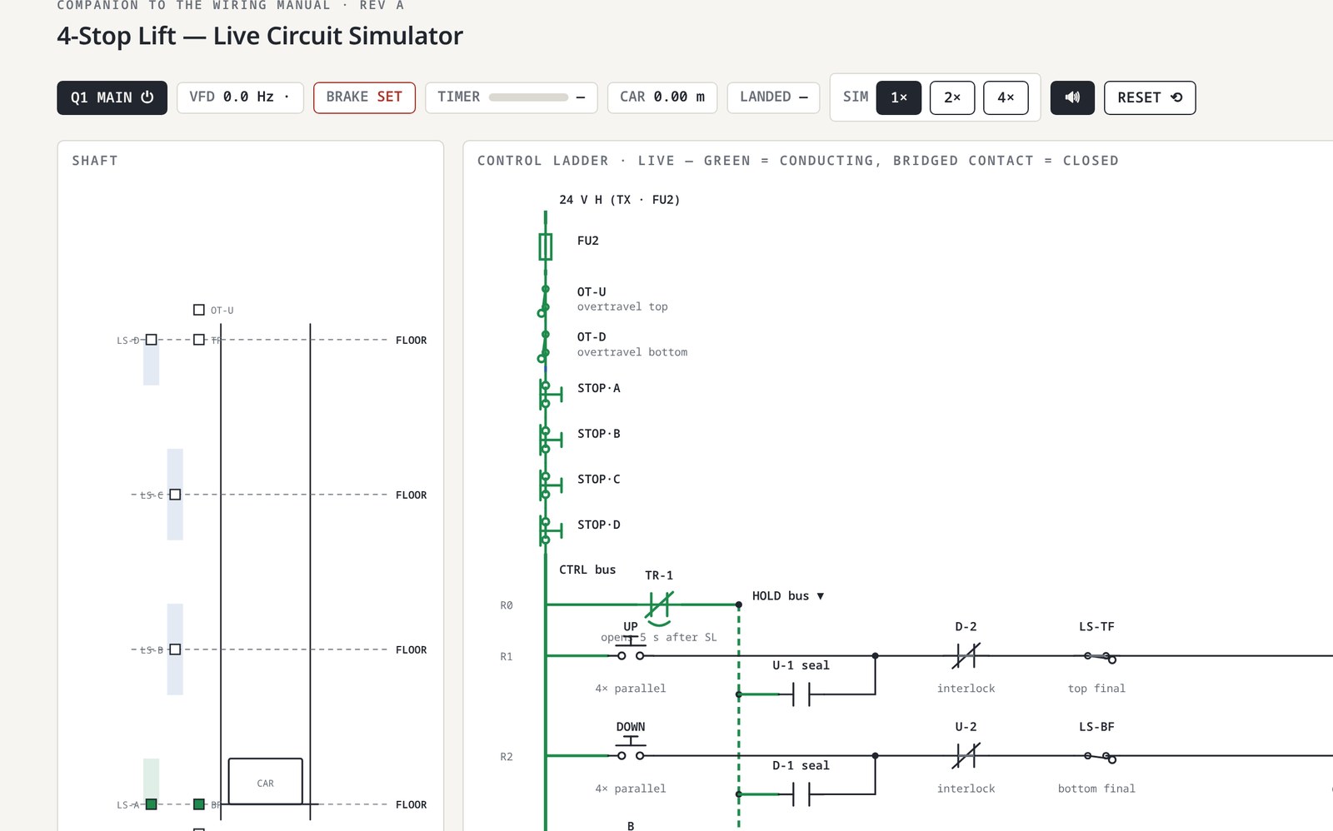This screenshot has width=1333, height=831.
Task: Click the D-1 seal contact
Action: click(801, 794)
